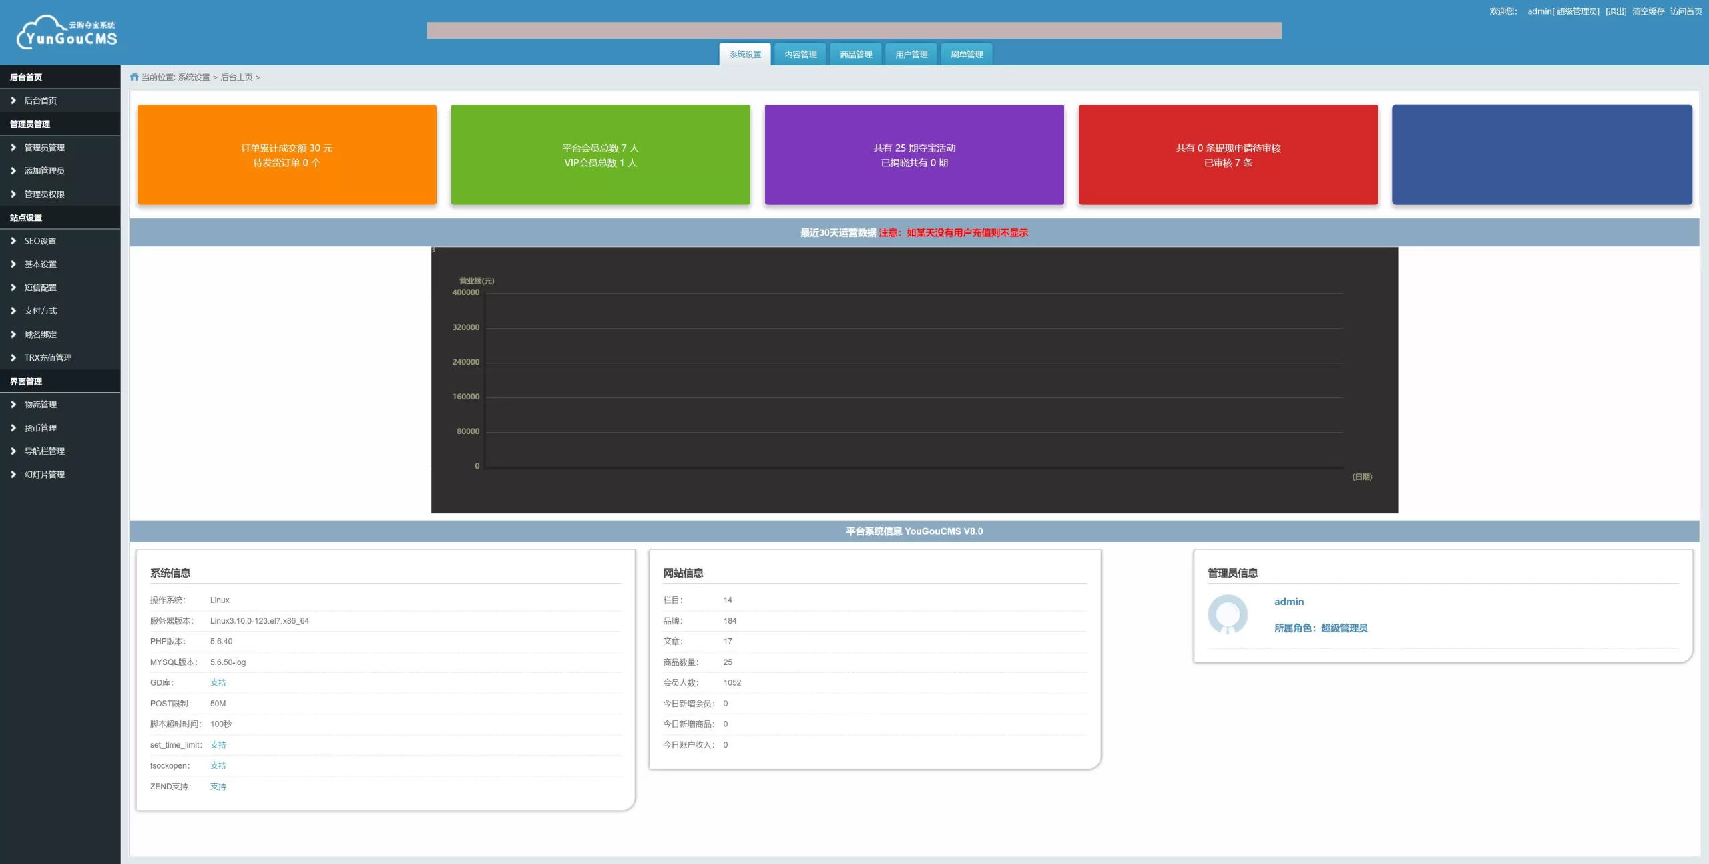
Task: Click the orange order total card
Action: [x=287, y=155]
